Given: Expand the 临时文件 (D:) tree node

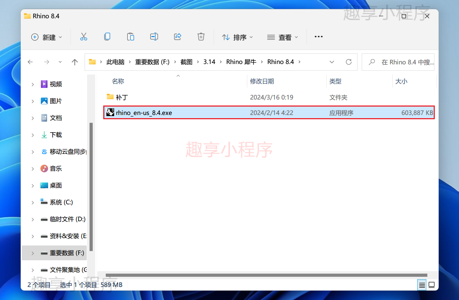Looking at the screenshot, I should click(33, 219).
